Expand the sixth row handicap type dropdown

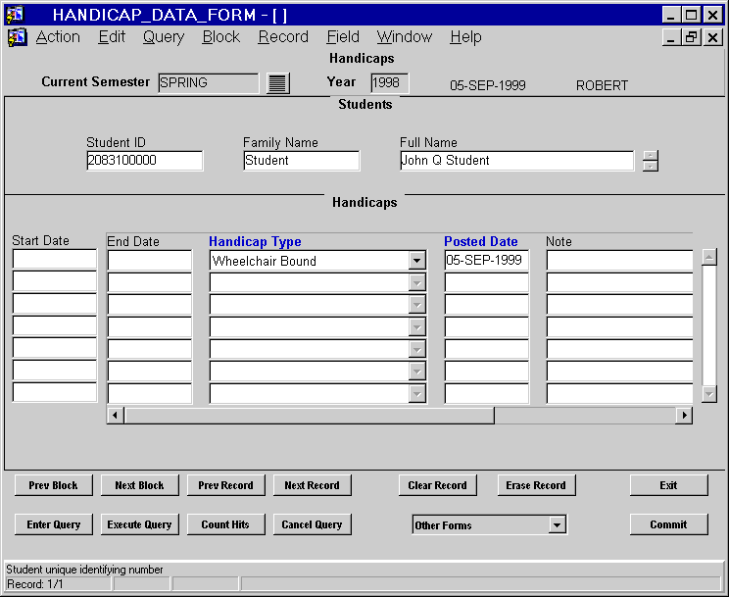[417, 372]
